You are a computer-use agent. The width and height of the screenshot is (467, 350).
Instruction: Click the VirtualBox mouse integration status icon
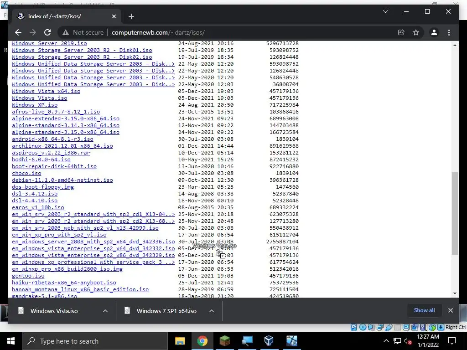pos(432,327)
